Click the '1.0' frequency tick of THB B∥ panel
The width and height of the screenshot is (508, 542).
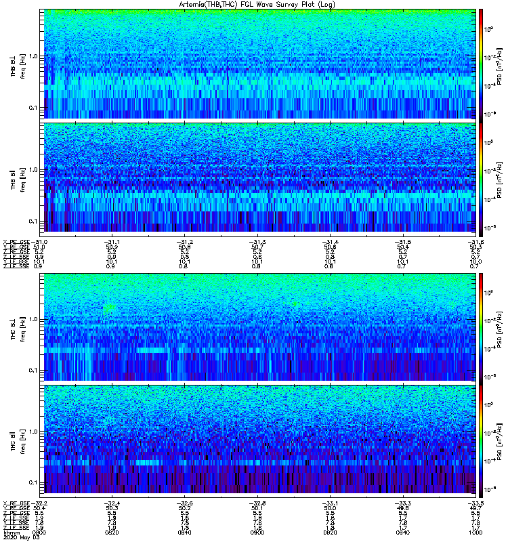(33, 170)
